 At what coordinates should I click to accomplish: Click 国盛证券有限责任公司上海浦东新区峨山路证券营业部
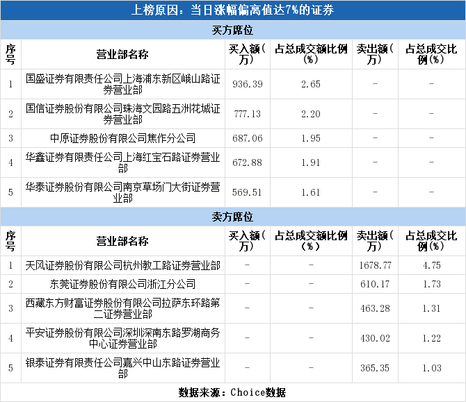122,84
